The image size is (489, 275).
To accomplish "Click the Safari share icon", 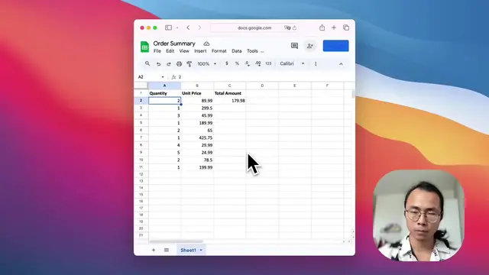I will 322,27.
